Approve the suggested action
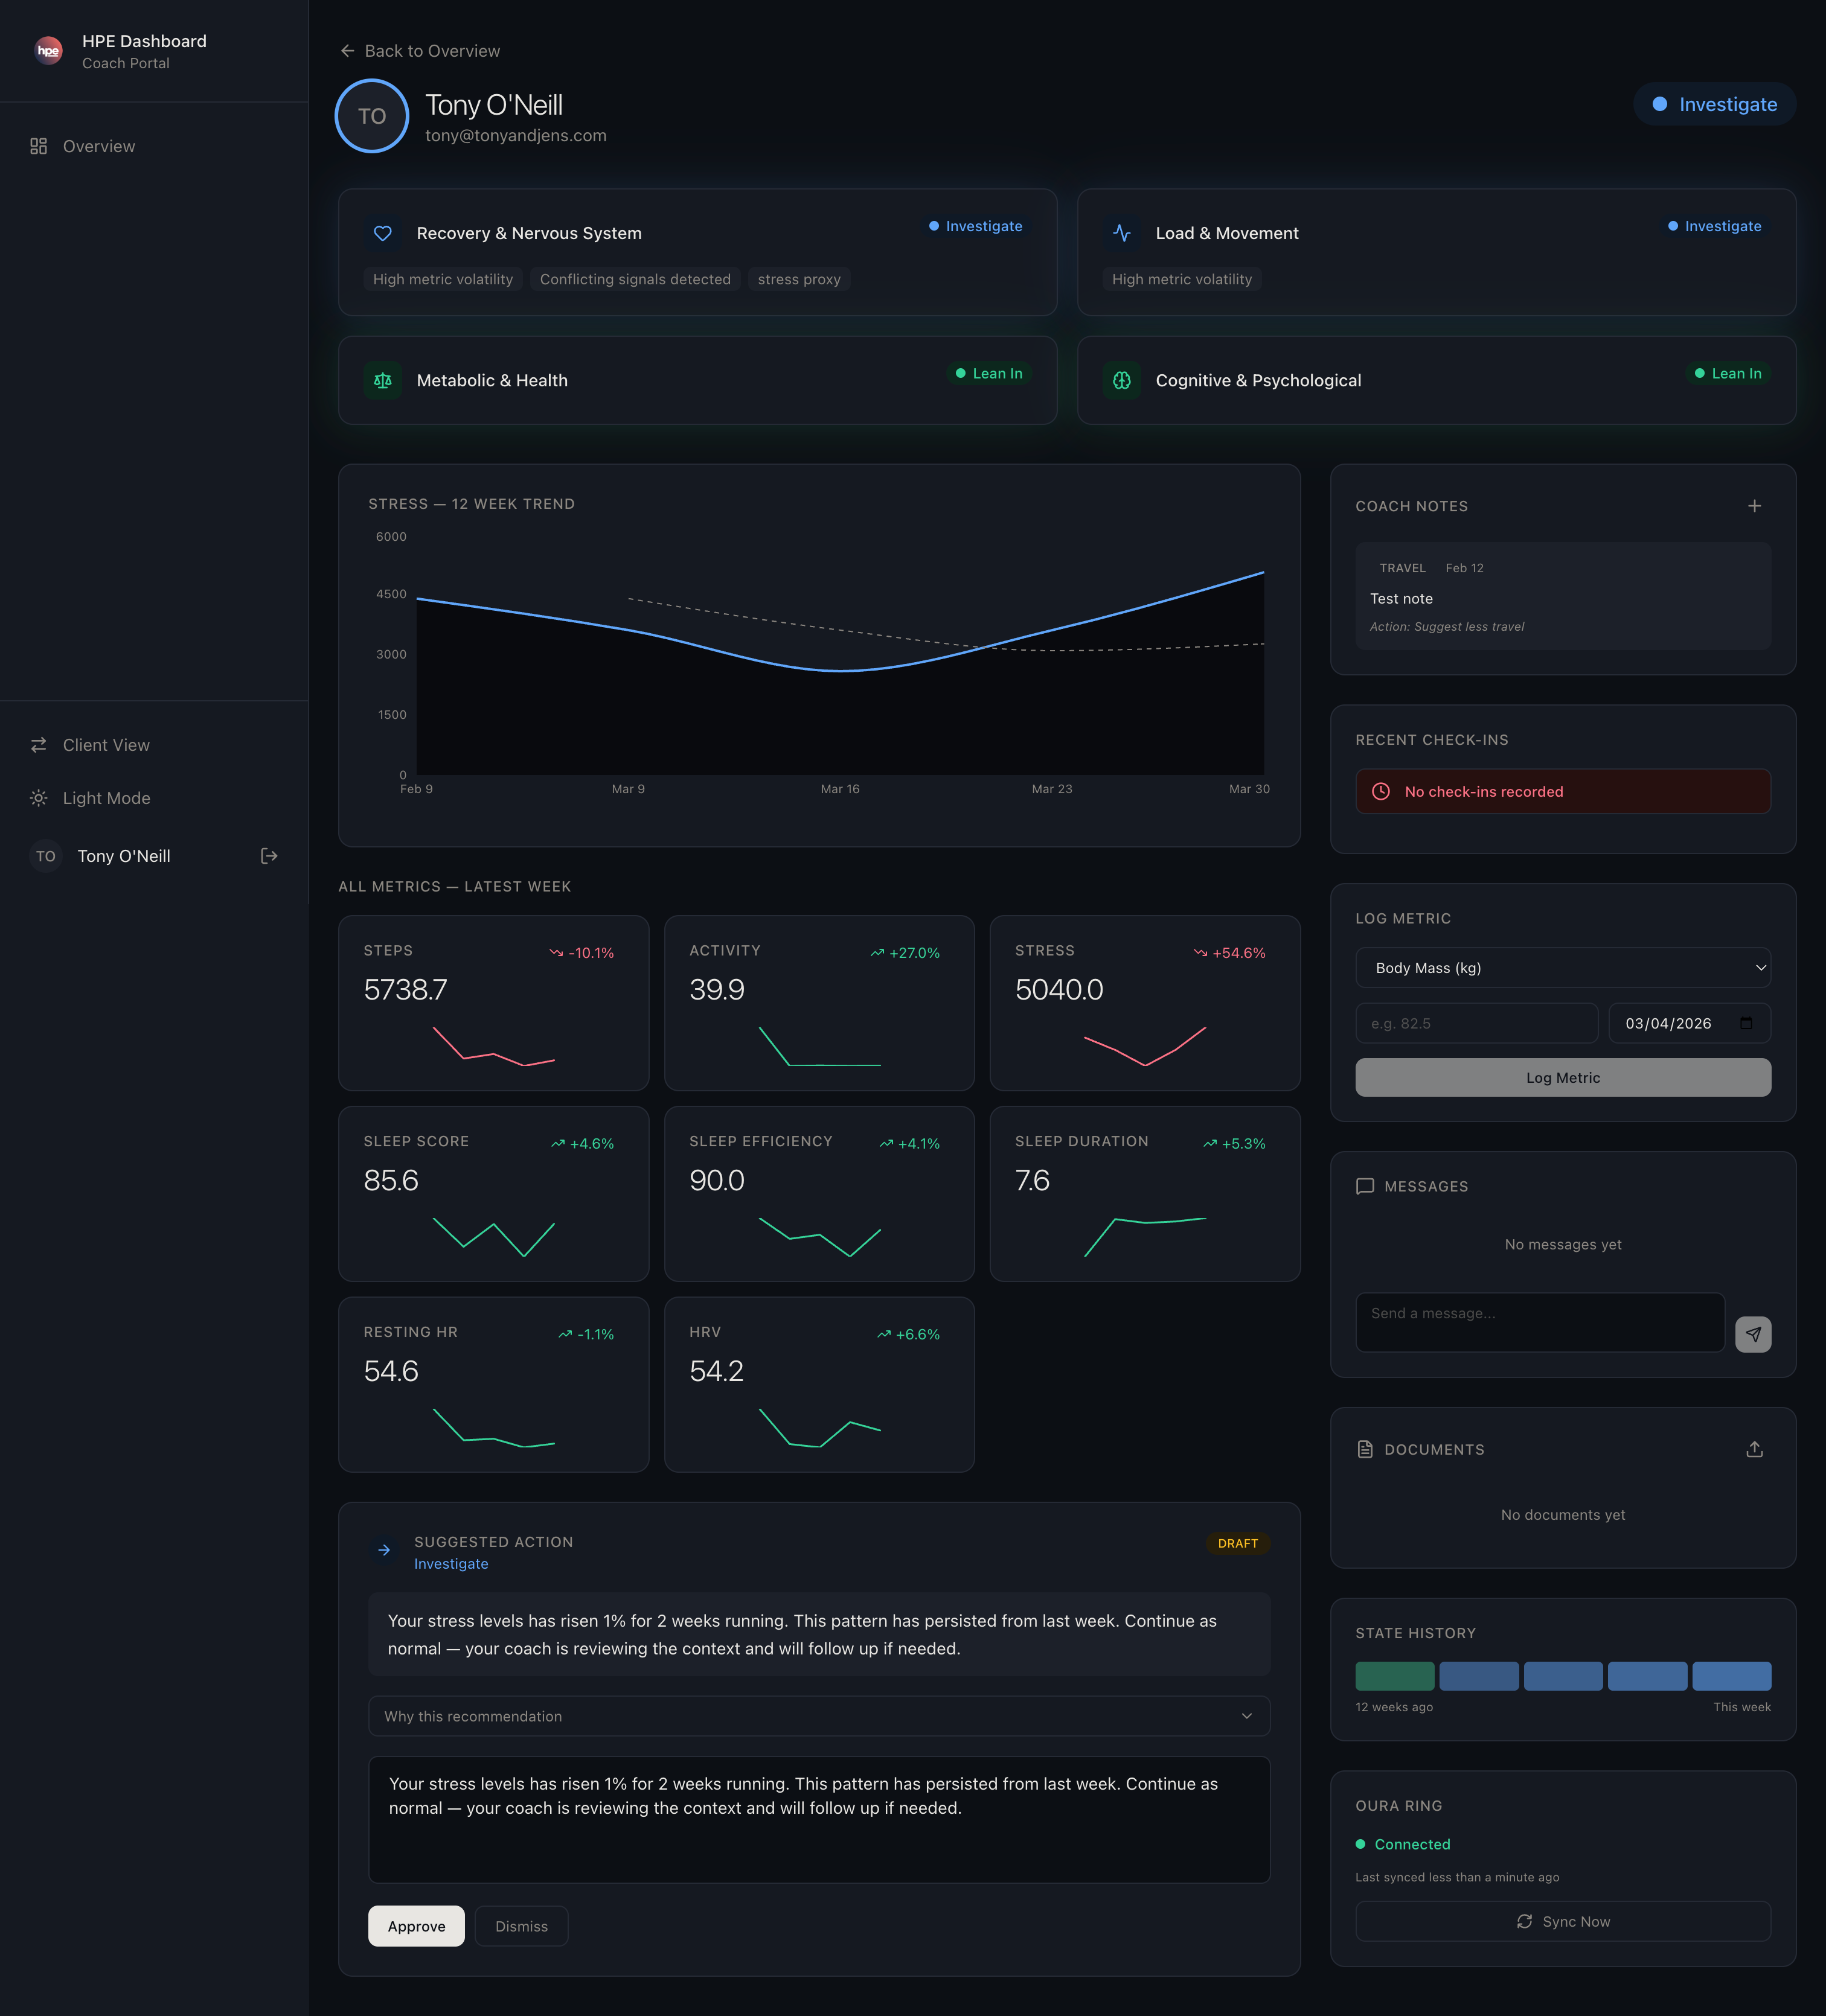 click(x=416, y=1926)
